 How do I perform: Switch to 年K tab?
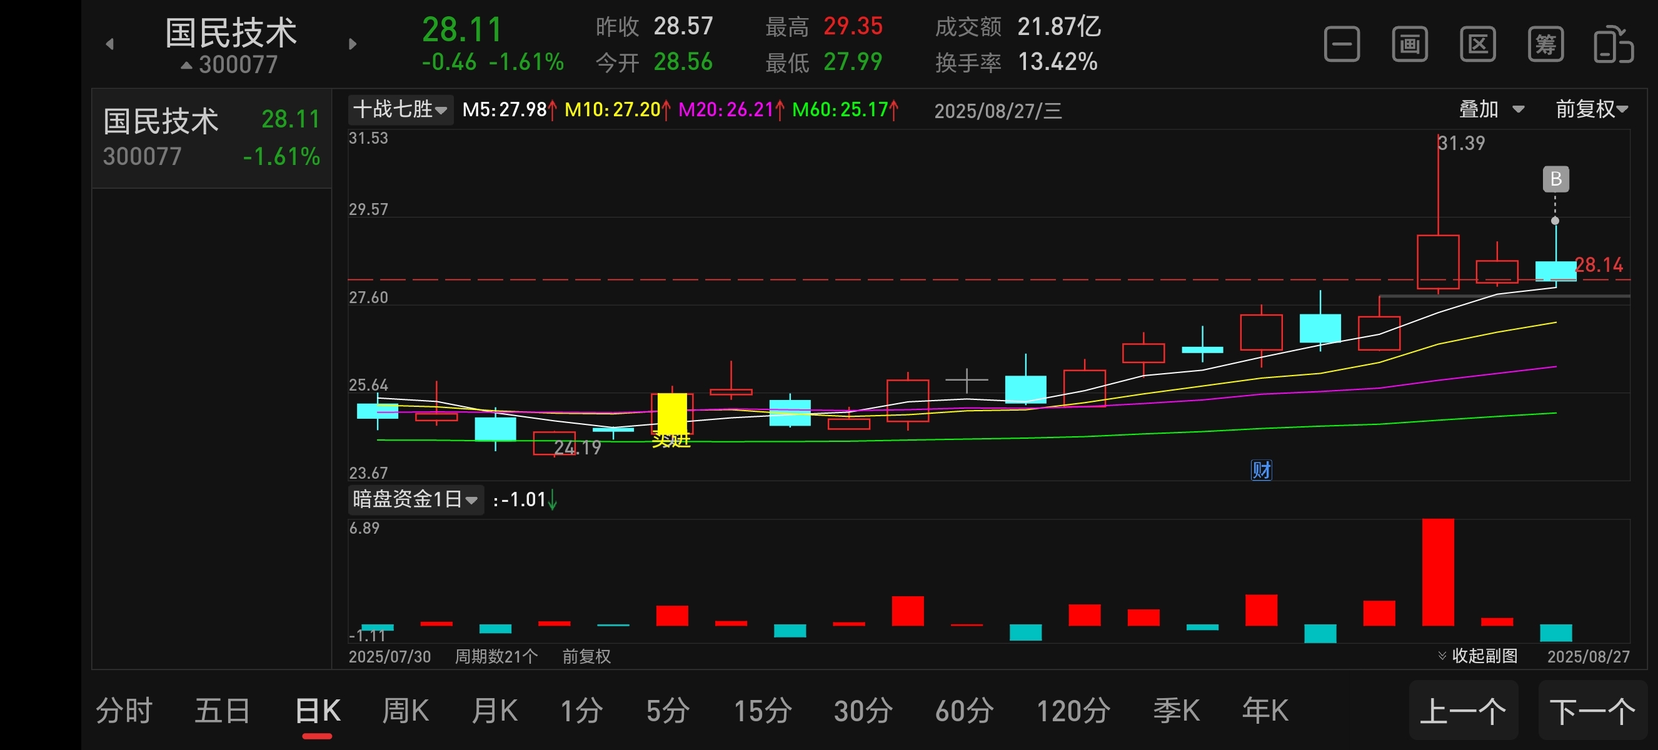(x=1265, y=711)
